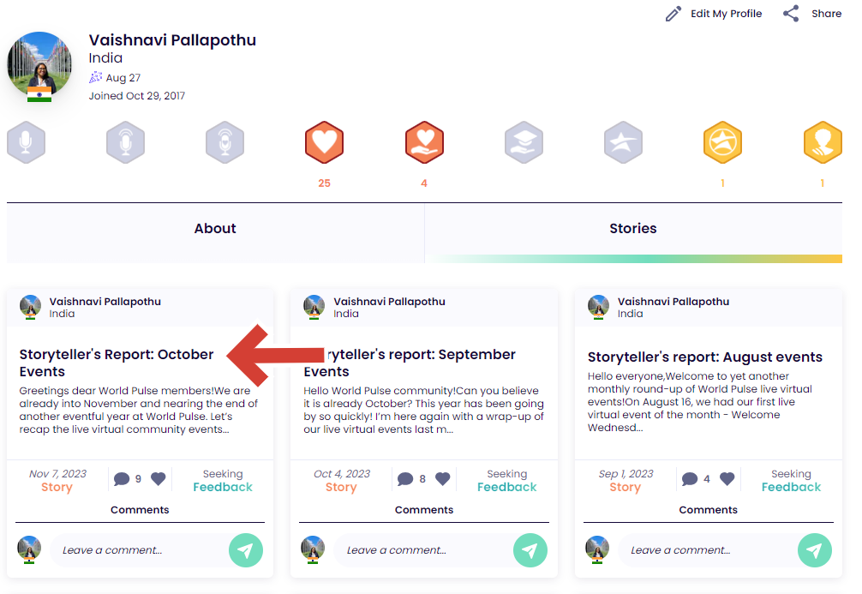Viewport: 862px width, 594px height.
Task: Click the first grey microphone badge
Action: (26, 142)
